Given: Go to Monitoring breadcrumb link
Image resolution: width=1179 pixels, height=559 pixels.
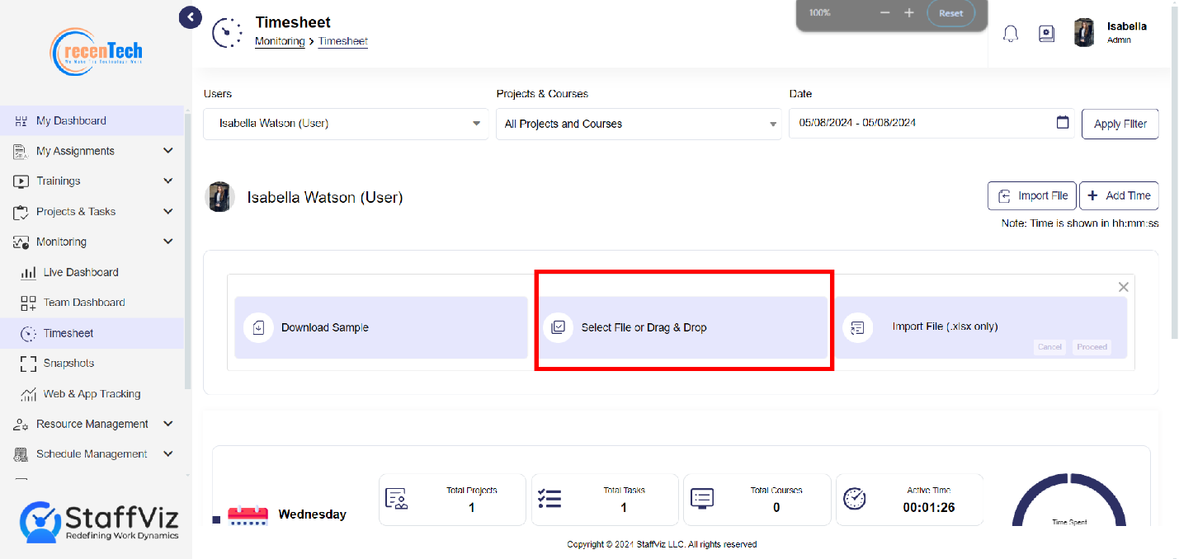Looking at the screenshot, I should 280,41.
